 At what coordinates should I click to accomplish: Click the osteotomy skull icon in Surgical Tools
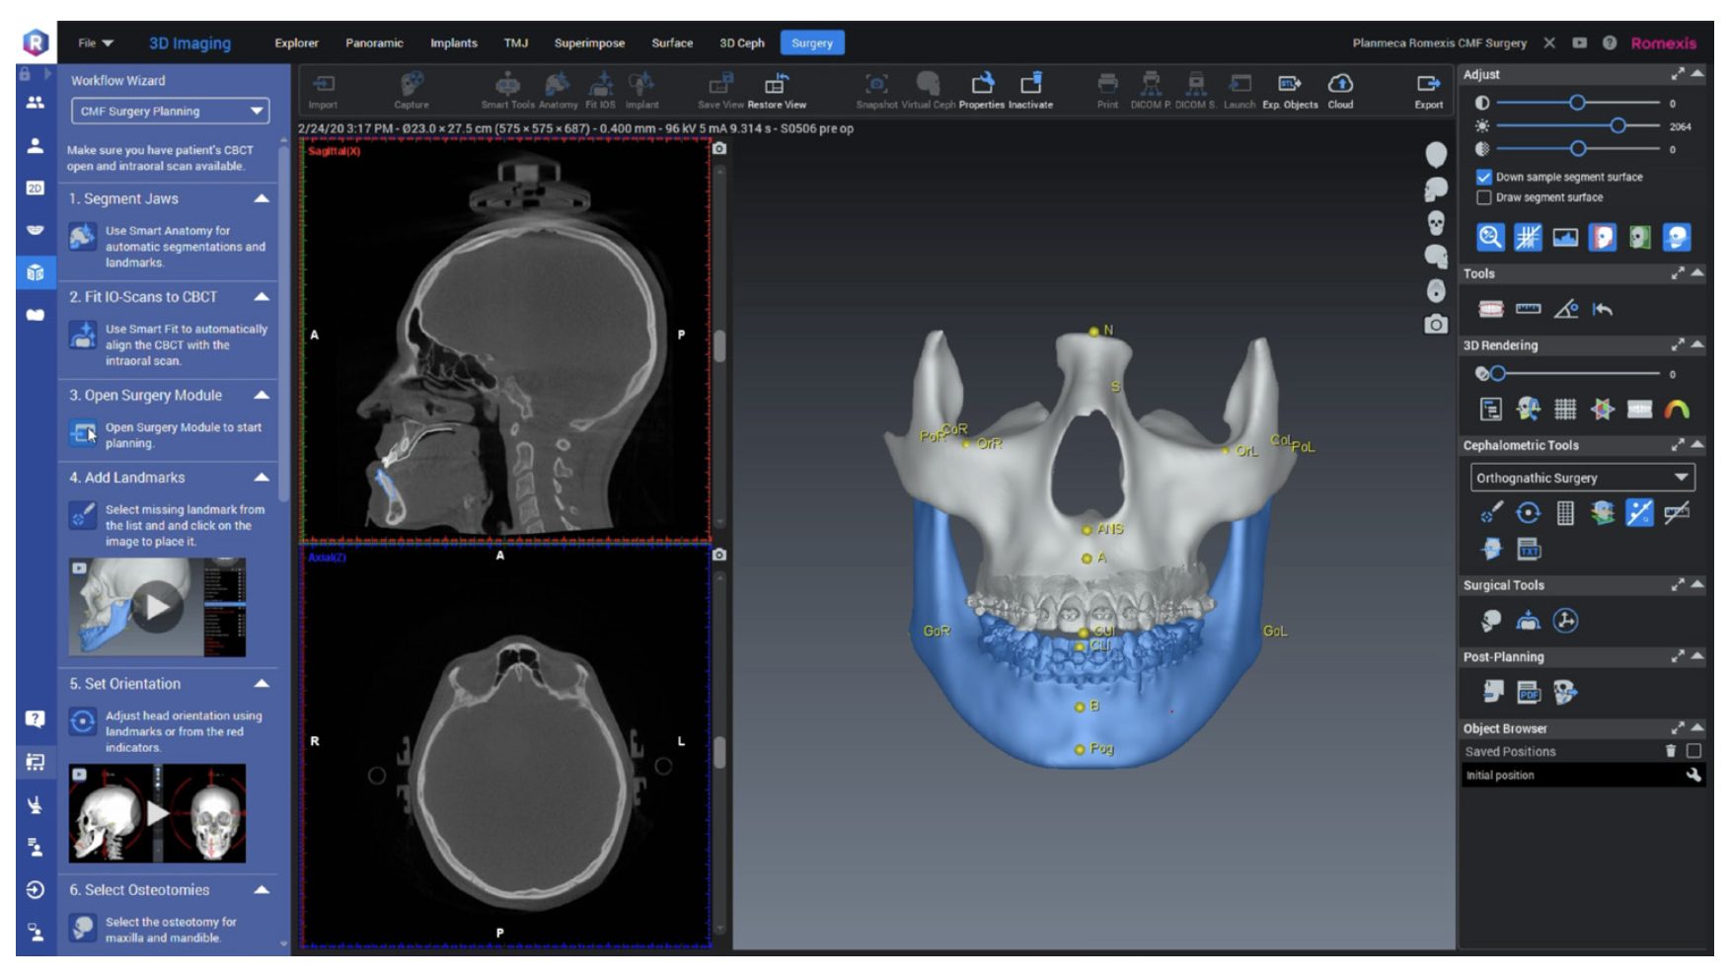tap(1491, 621)
